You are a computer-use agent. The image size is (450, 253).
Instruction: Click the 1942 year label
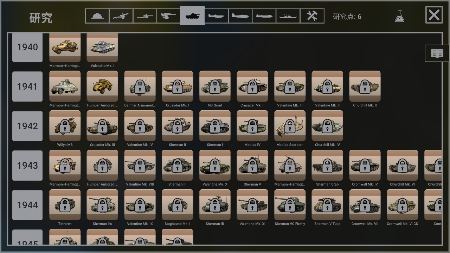click(x=27, y=126)
